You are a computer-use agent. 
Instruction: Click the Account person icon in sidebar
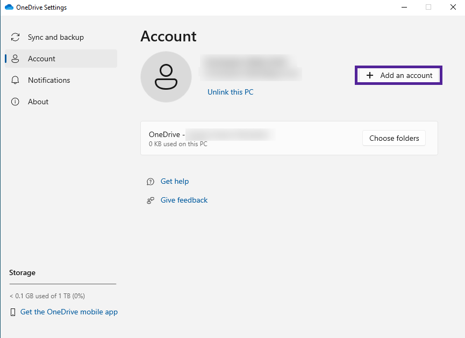pyautogui.click(x=16, y=59)
